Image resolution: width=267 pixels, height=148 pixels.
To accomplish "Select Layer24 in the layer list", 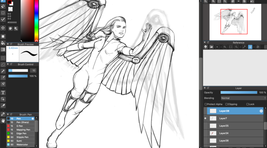I will (224, 133).
